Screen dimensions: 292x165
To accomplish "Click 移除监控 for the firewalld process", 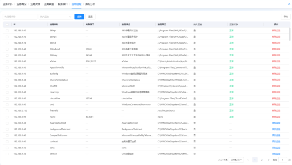I will 276,110.
